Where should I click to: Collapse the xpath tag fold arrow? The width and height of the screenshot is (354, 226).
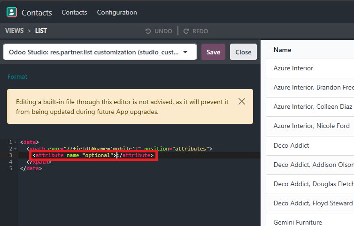point(15,149)
